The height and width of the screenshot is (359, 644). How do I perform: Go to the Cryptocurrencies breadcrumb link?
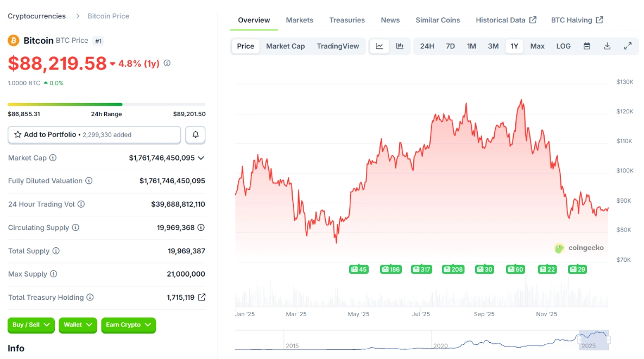point(36,16)
